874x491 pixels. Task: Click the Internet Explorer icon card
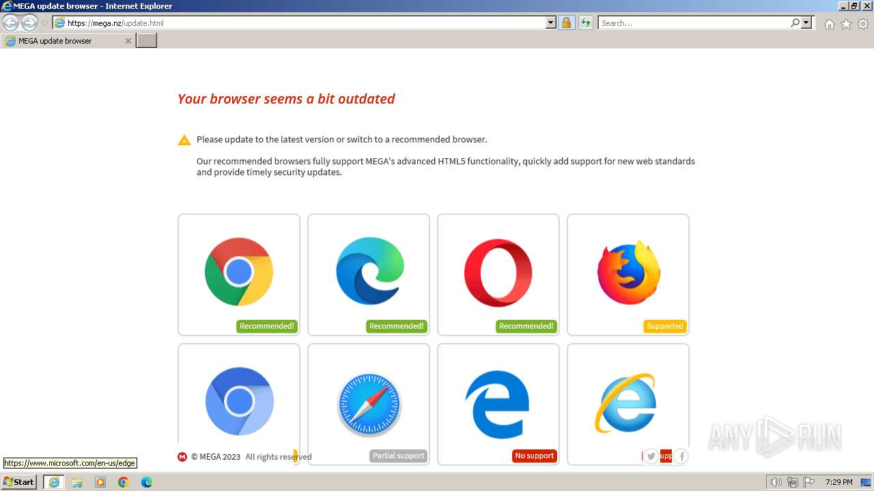[628, 404]
